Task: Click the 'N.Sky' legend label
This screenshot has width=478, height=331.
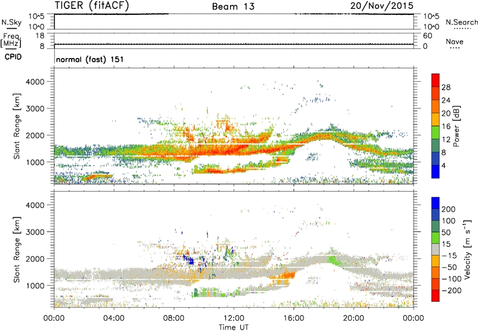Action: [x=11, y=22]
